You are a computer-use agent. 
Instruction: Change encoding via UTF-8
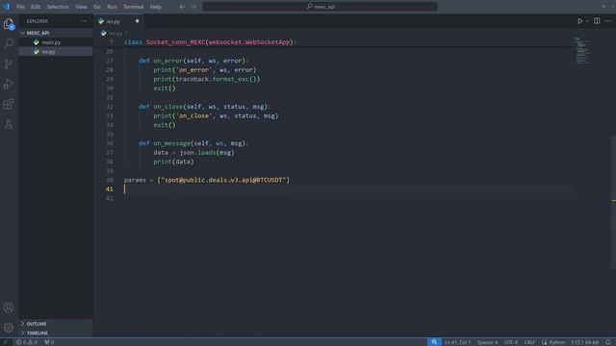coord(511,342)
